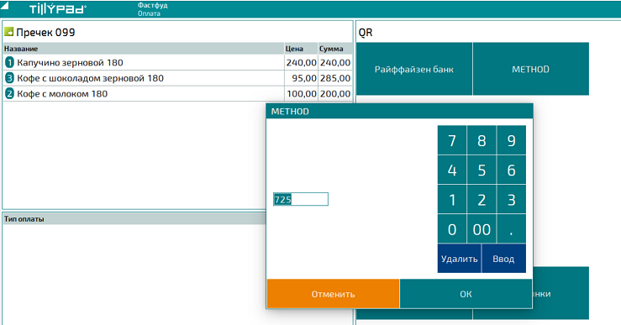
Task: Tap the single 0 keypad key
Action: pyautogui.click(x=452, y=228)
